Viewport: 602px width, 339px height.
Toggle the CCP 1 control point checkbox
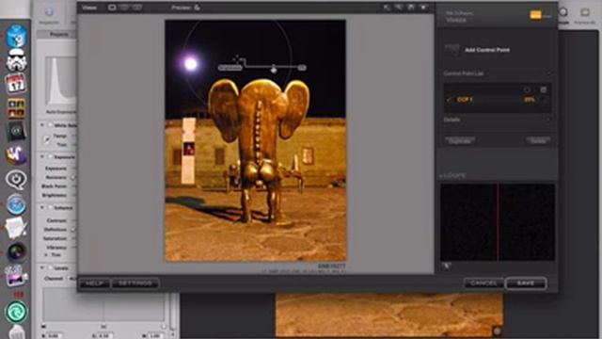(x=449, y=100)
